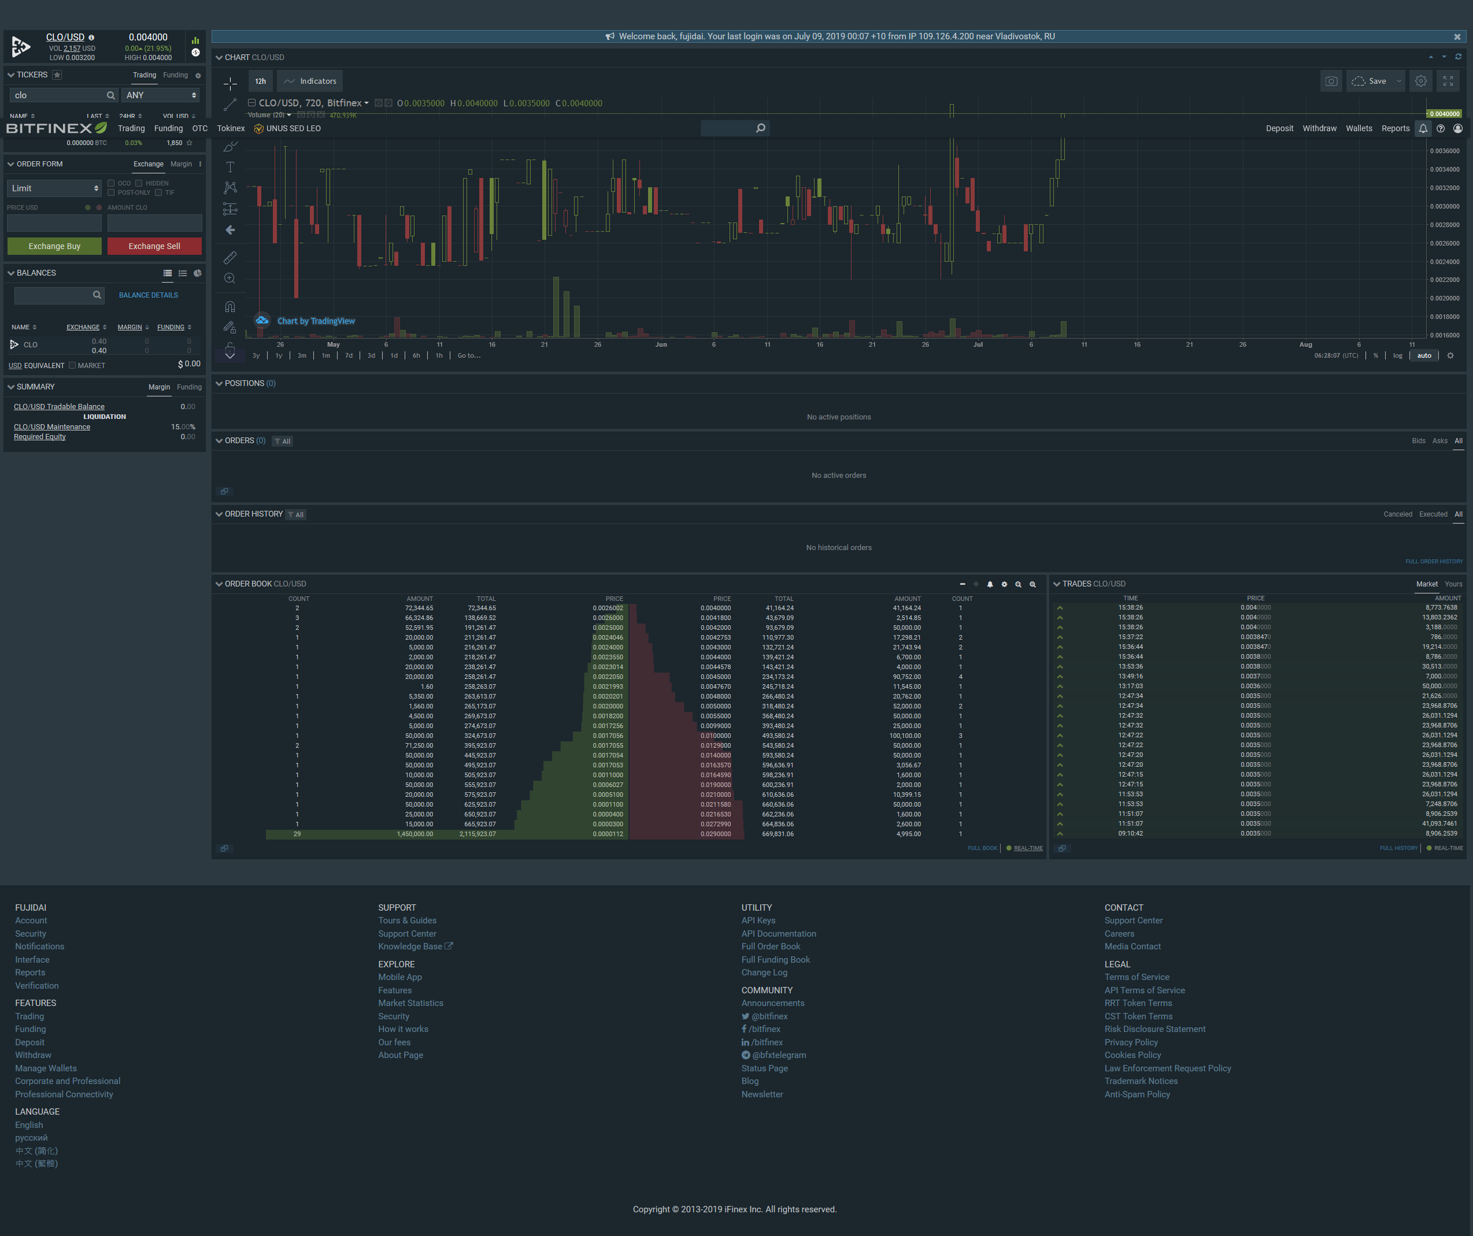
Task: Click the AMOUNT CLO input field
Action: pyautogui.click(x=154, y=223)
